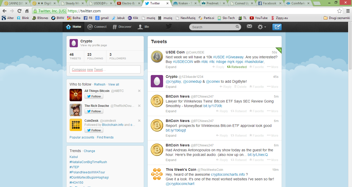
Task: Open the settings gear dropdown
Action: tap(262, 27)
